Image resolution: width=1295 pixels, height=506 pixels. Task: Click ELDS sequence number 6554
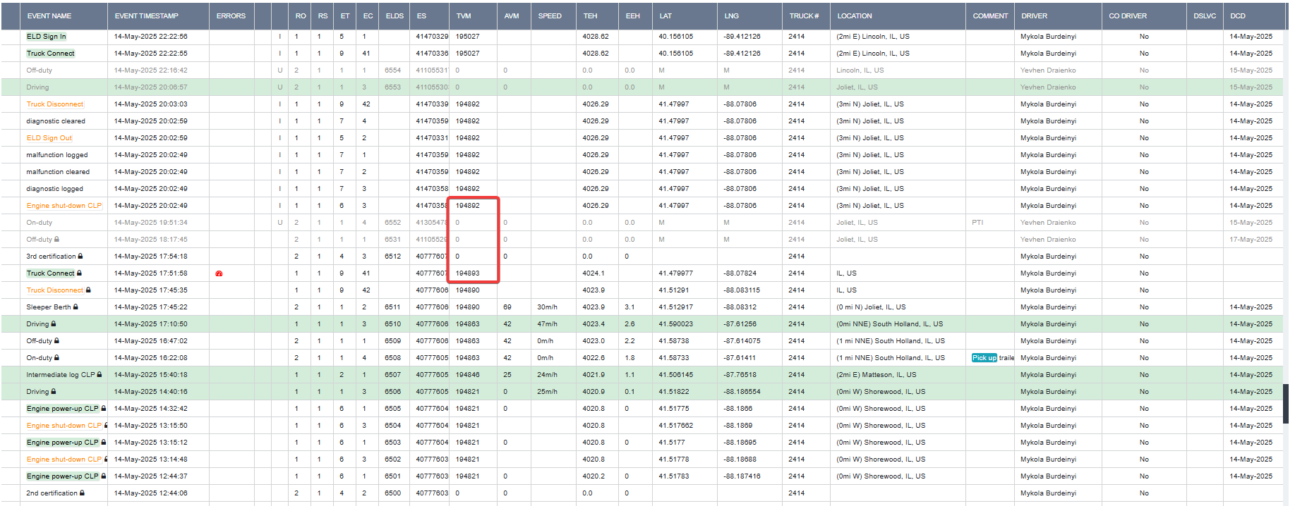pyautogui.click(x=392, y=70)
